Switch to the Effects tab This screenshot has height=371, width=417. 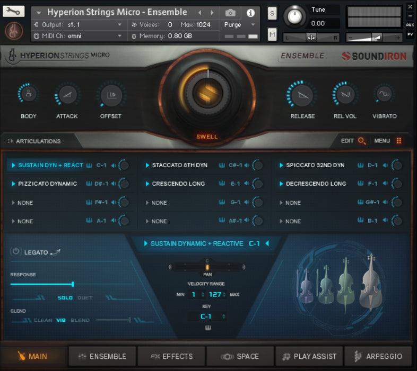click(x=171, y=356)
